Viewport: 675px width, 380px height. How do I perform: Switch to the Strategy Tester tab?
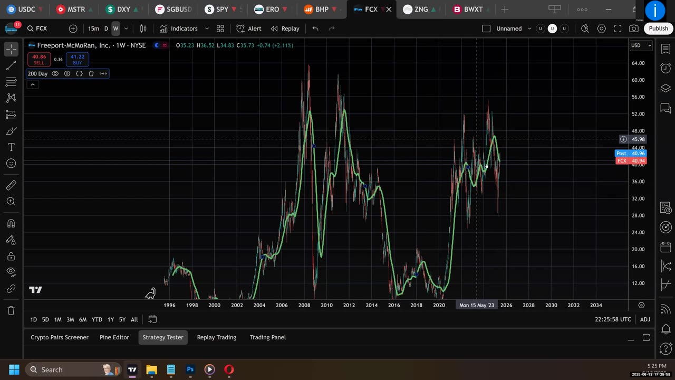pyautogui.click(x=163, y=337)
